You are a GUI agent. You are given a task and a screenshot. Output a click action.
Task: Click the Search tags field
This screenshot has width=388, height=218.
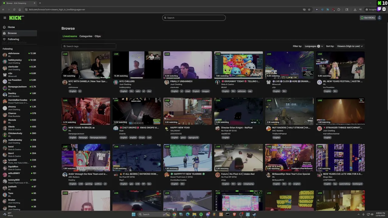[x=89, y=46]
